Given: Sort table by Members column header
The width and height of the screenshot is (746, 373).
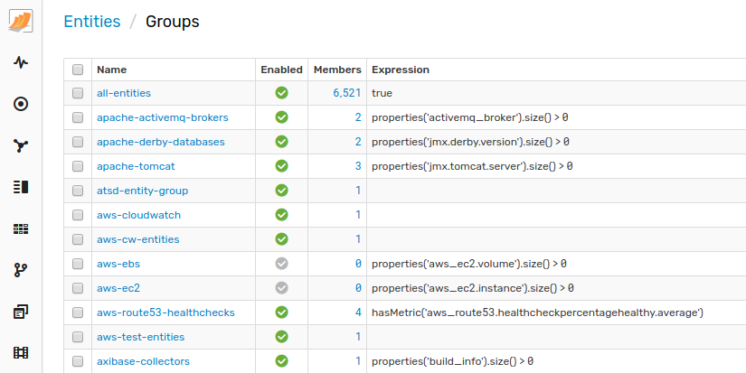Looking at the screenshot, I should pyautogui.click(x=337, y=70).
